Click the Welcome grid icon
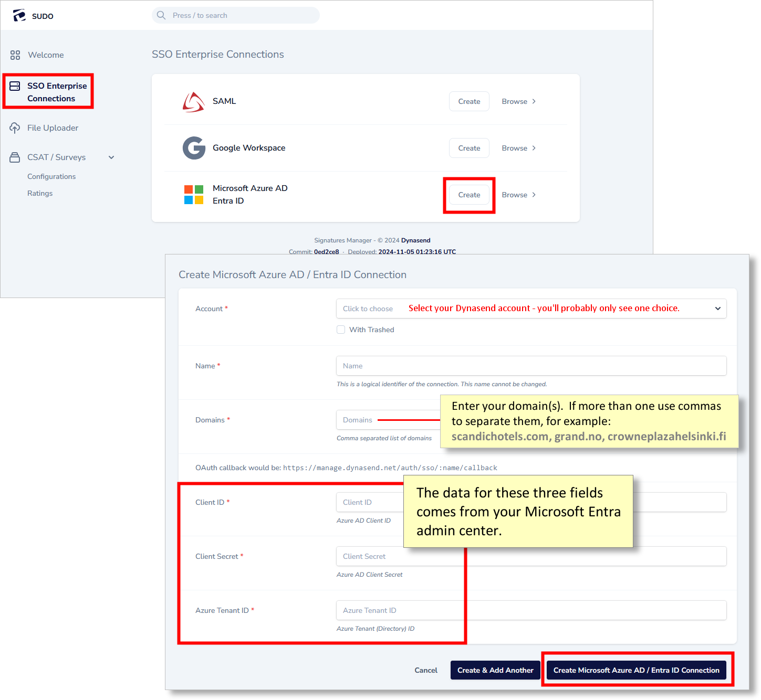 click(15, 55)
